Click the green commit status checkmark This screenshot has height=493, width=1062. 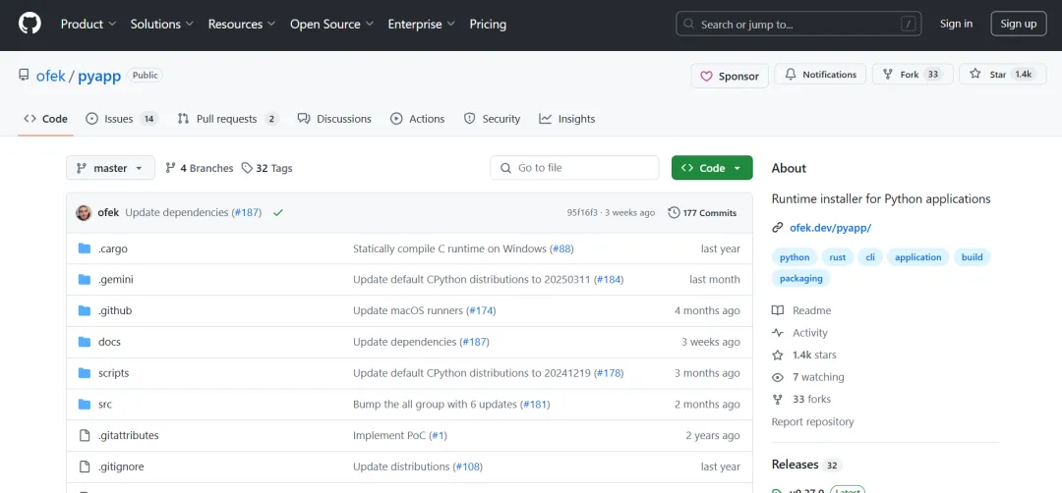[277, 212]
